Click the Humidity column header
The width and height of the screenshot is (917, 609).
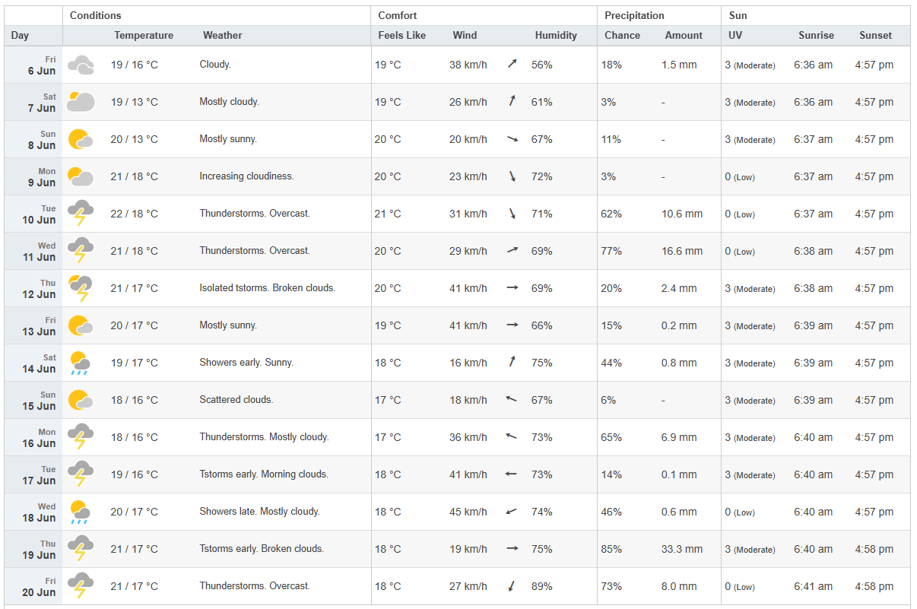coord(556,36)
